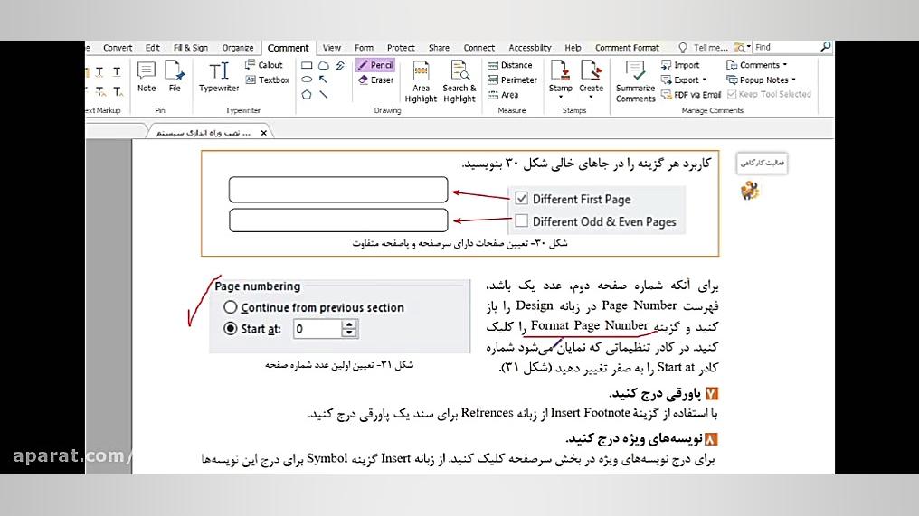Choose the Callout tool
Image resolution: width=919 pixels, height=516 pixels.
coord(264,65)
